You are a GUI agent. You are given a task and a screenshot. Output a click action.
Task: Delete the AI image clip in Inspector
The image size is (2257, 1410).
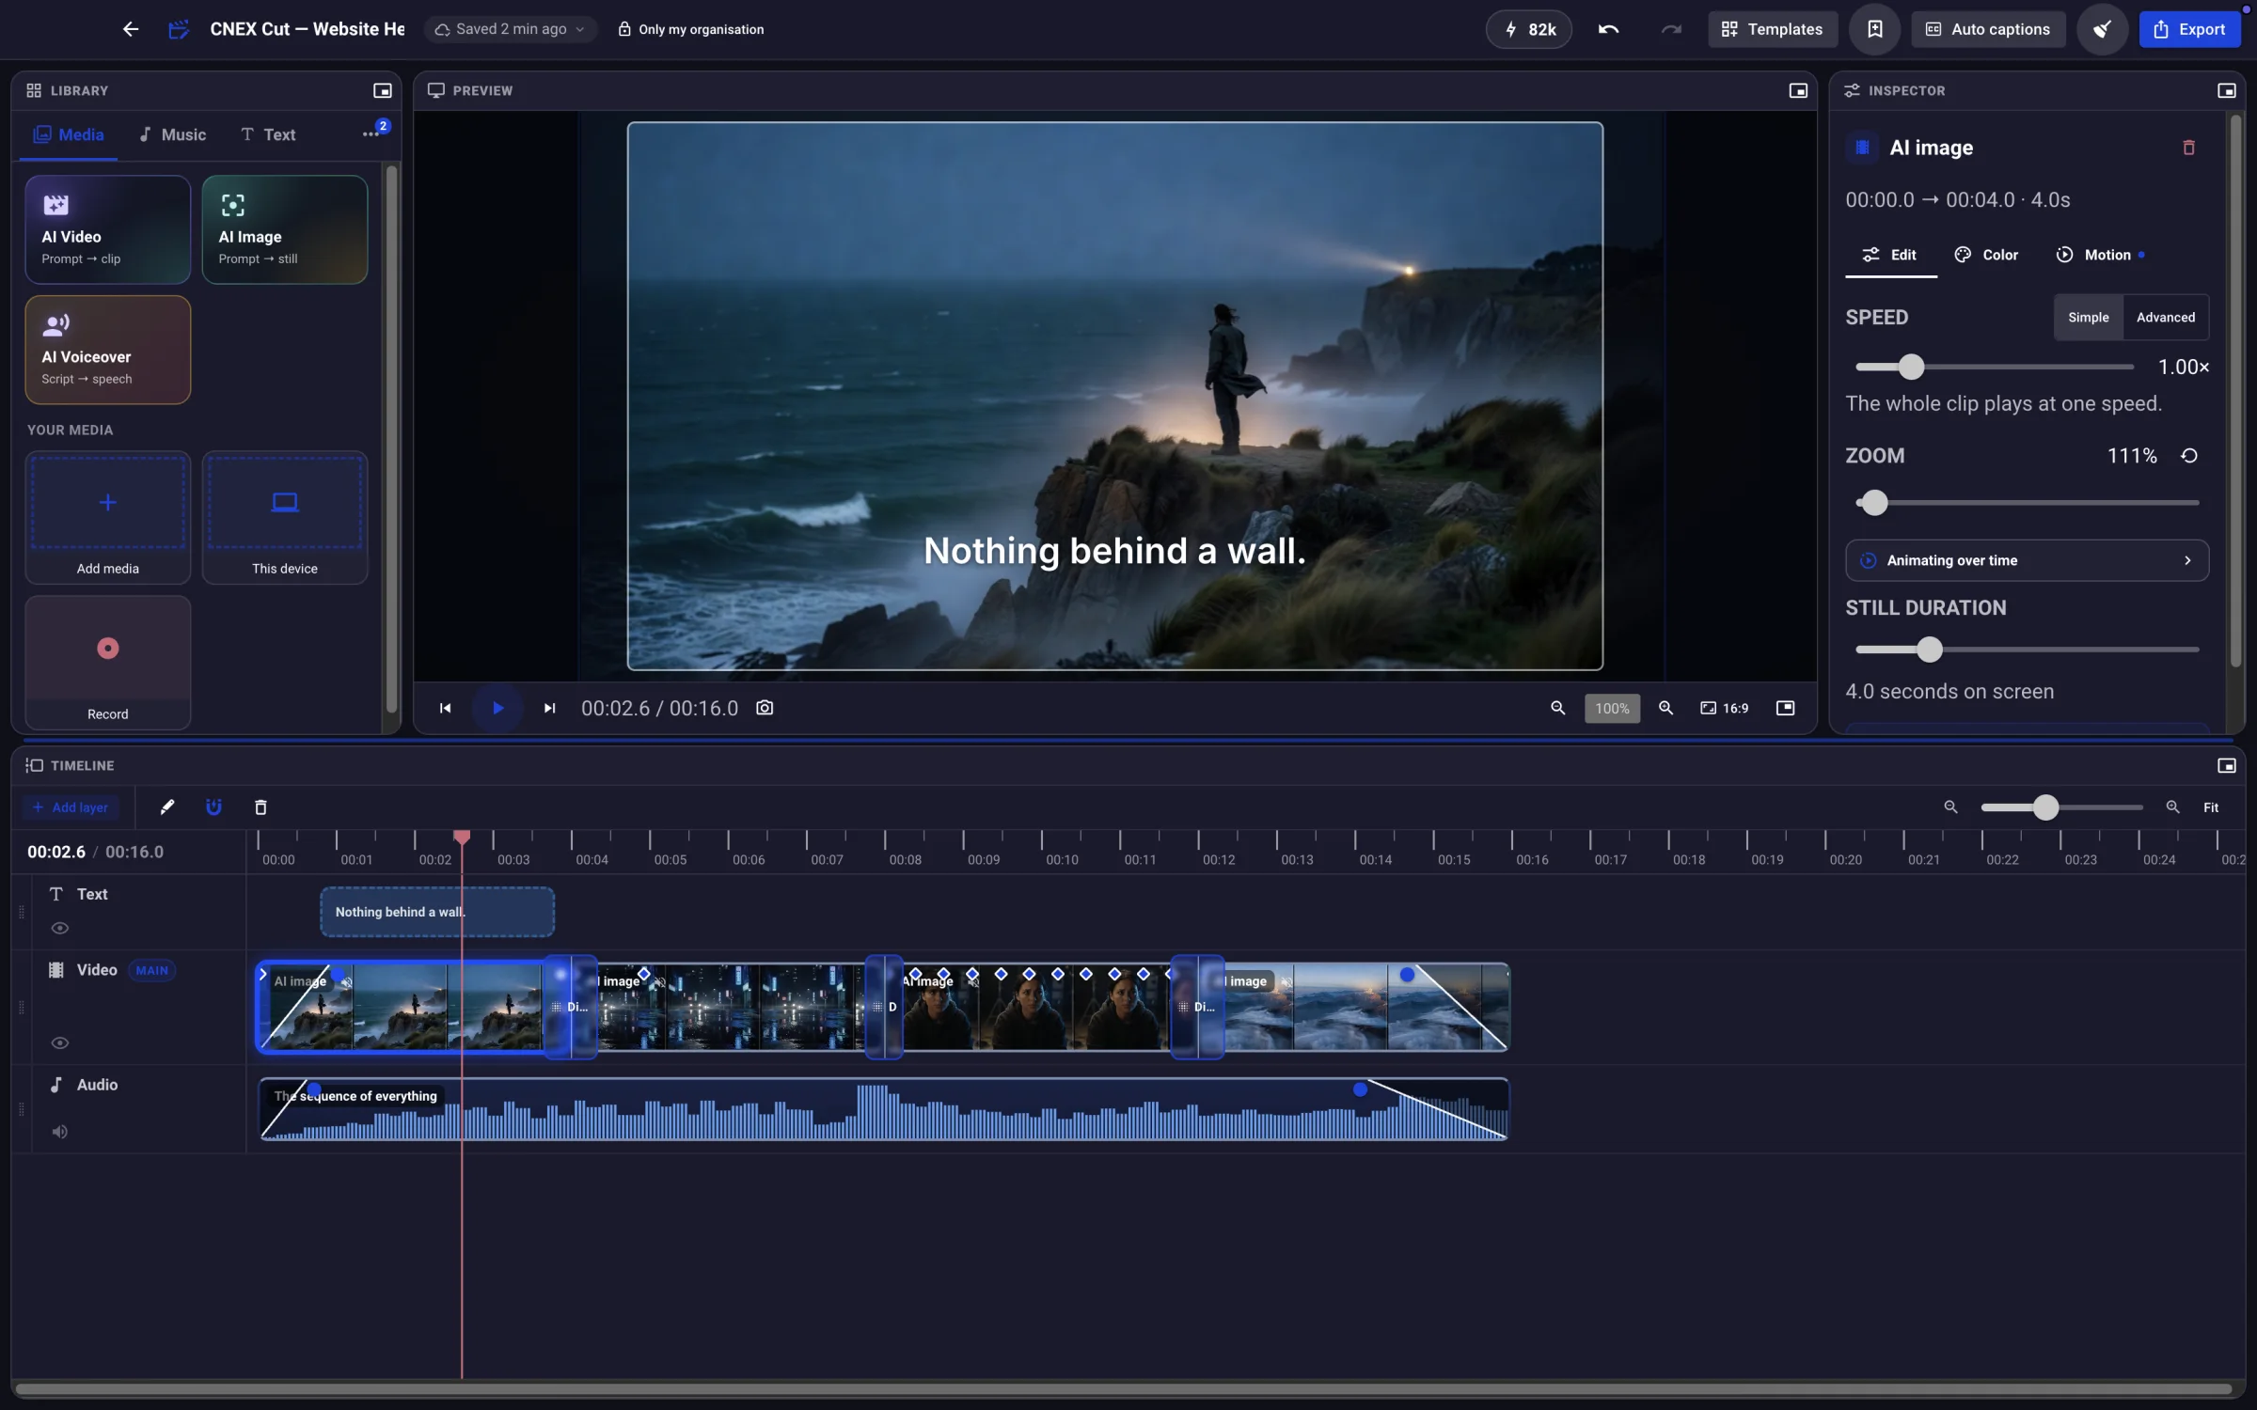(x=2188, y=148)
